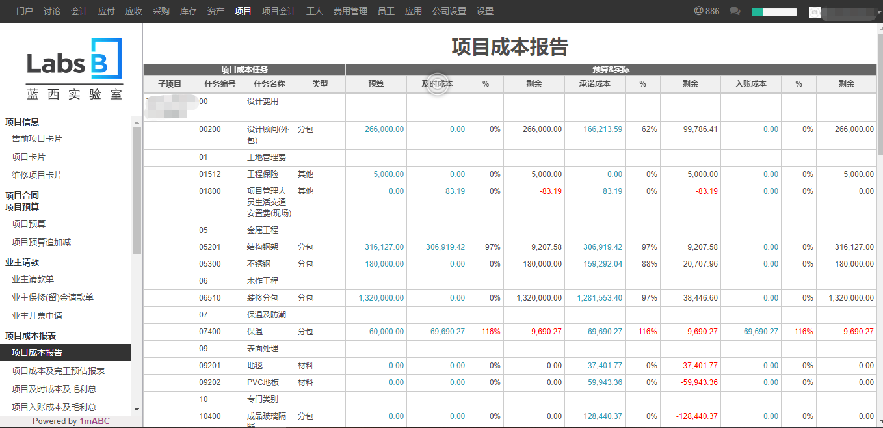Open the chat conversations icon
The image size is (883, 428).
735,11
